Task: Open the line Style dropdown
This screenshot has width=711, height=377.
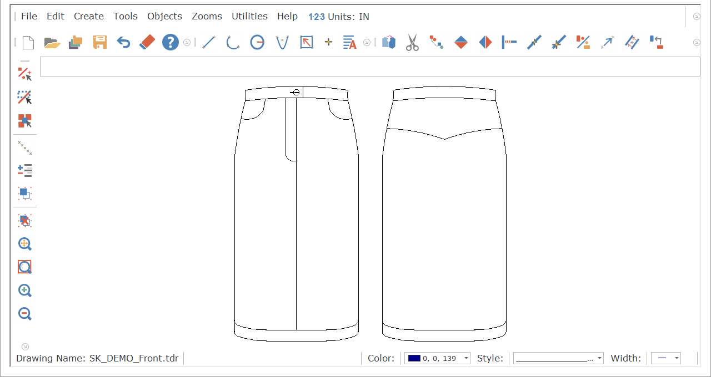Action: click(x=599, y=359)
